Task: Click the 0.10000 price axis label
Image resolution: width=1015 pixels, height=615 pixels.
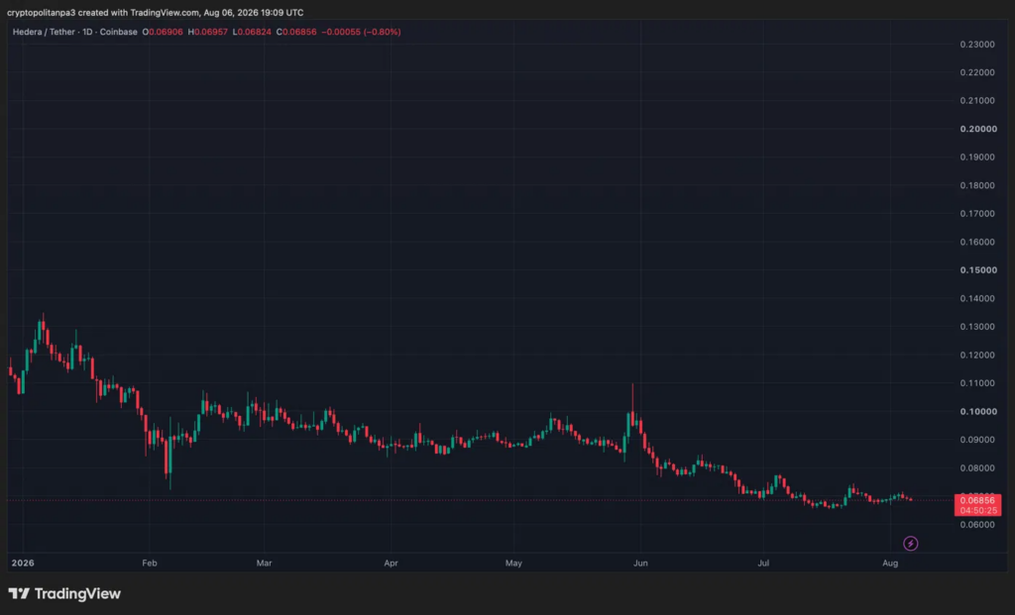Action: [x=978, y=411]
